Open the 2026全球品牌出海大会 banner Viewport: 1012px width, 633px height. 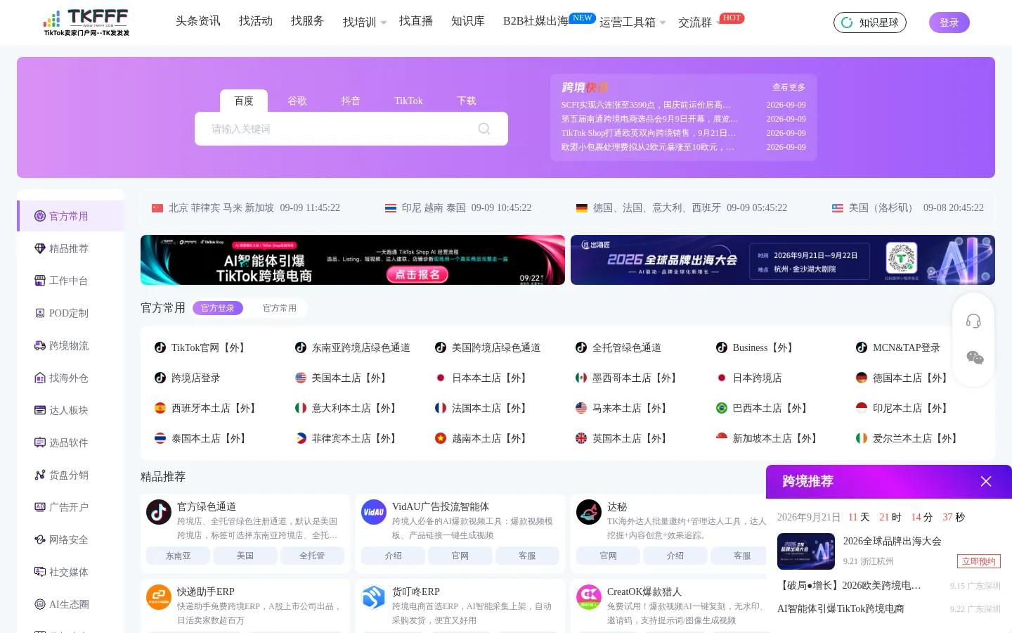coord(783,260)
